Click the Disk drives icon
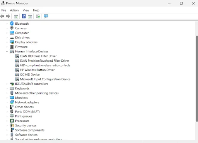The height and width of the screenshot is (143, 198). click(x=12, y=38)
